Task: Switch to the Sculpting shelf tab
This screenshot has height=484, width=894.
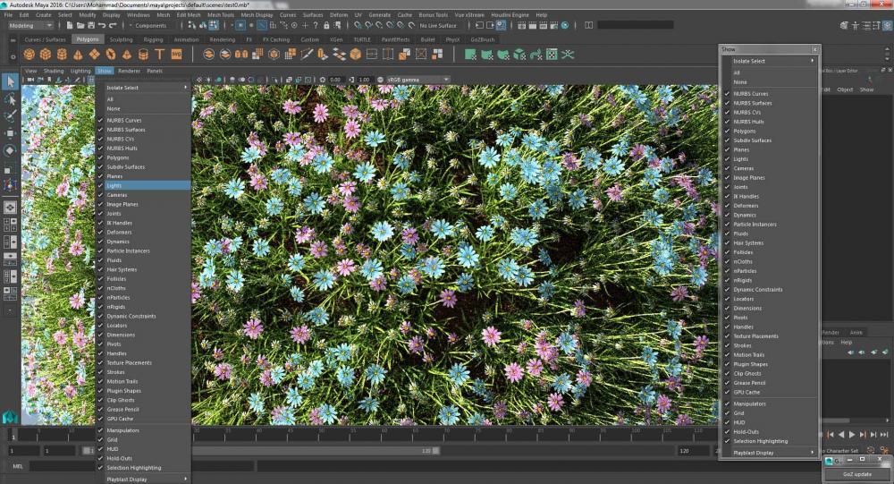Action: tap(121, 40)
